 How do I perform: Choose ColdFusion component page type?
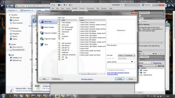point(69,55)
